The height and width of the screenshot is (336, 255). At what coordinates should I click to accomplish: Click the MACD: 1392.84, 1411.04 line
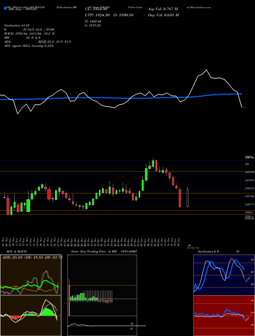pos(29,34)
